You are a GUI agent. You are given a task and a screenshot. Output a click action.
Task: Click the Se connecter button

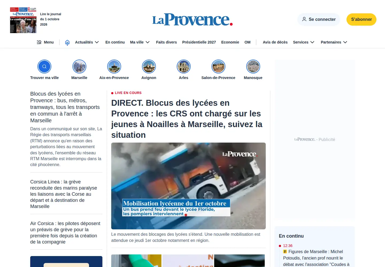tap(319, 19)
